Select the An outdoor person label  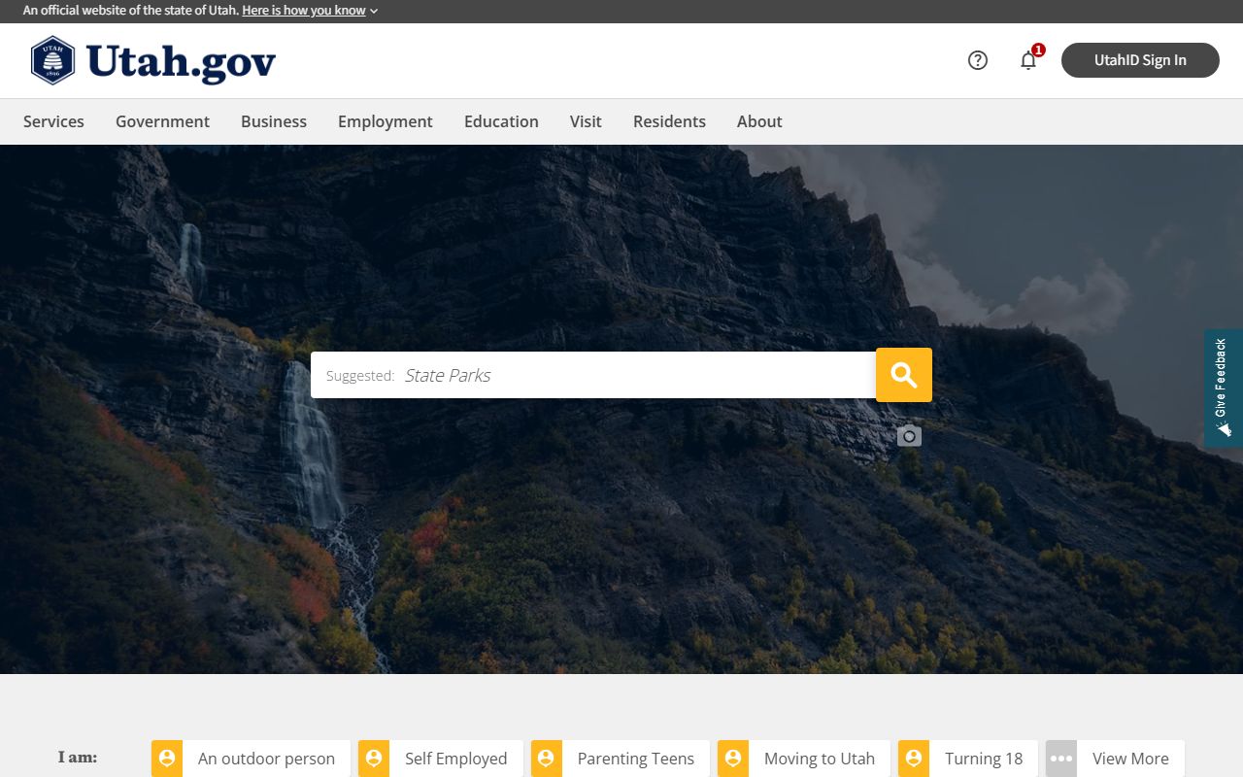[266, 759]
